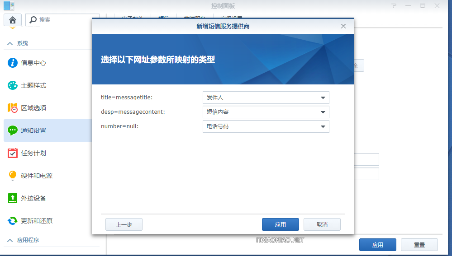Cancel (取消) the new SMS provider dialog
Viewport: 452px width, 256px height.
pos(322,224)
